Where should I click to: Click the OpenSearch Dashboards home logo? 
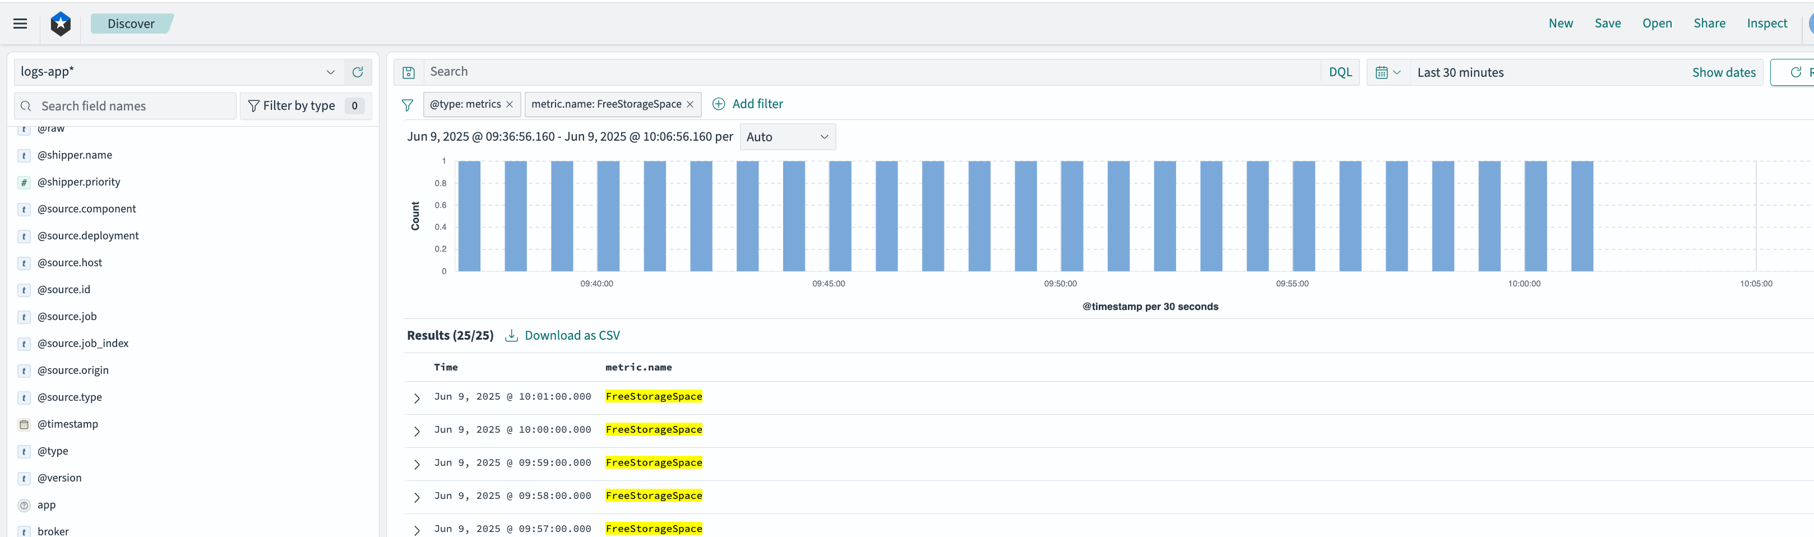(x=61, y=23)
